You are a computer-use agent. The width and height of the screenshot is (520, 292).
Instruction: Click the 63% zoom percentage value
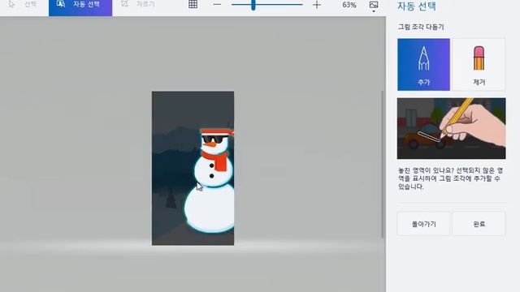pos(349,5)
